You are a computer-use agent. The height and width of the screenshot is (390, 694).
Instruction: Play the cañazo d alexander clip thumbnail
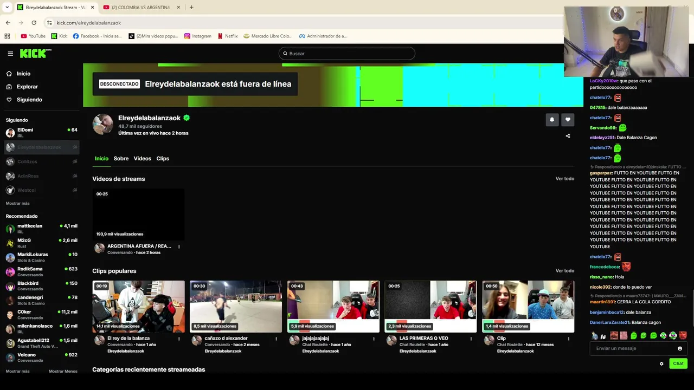pyautogui.click(x=236, y=307)
